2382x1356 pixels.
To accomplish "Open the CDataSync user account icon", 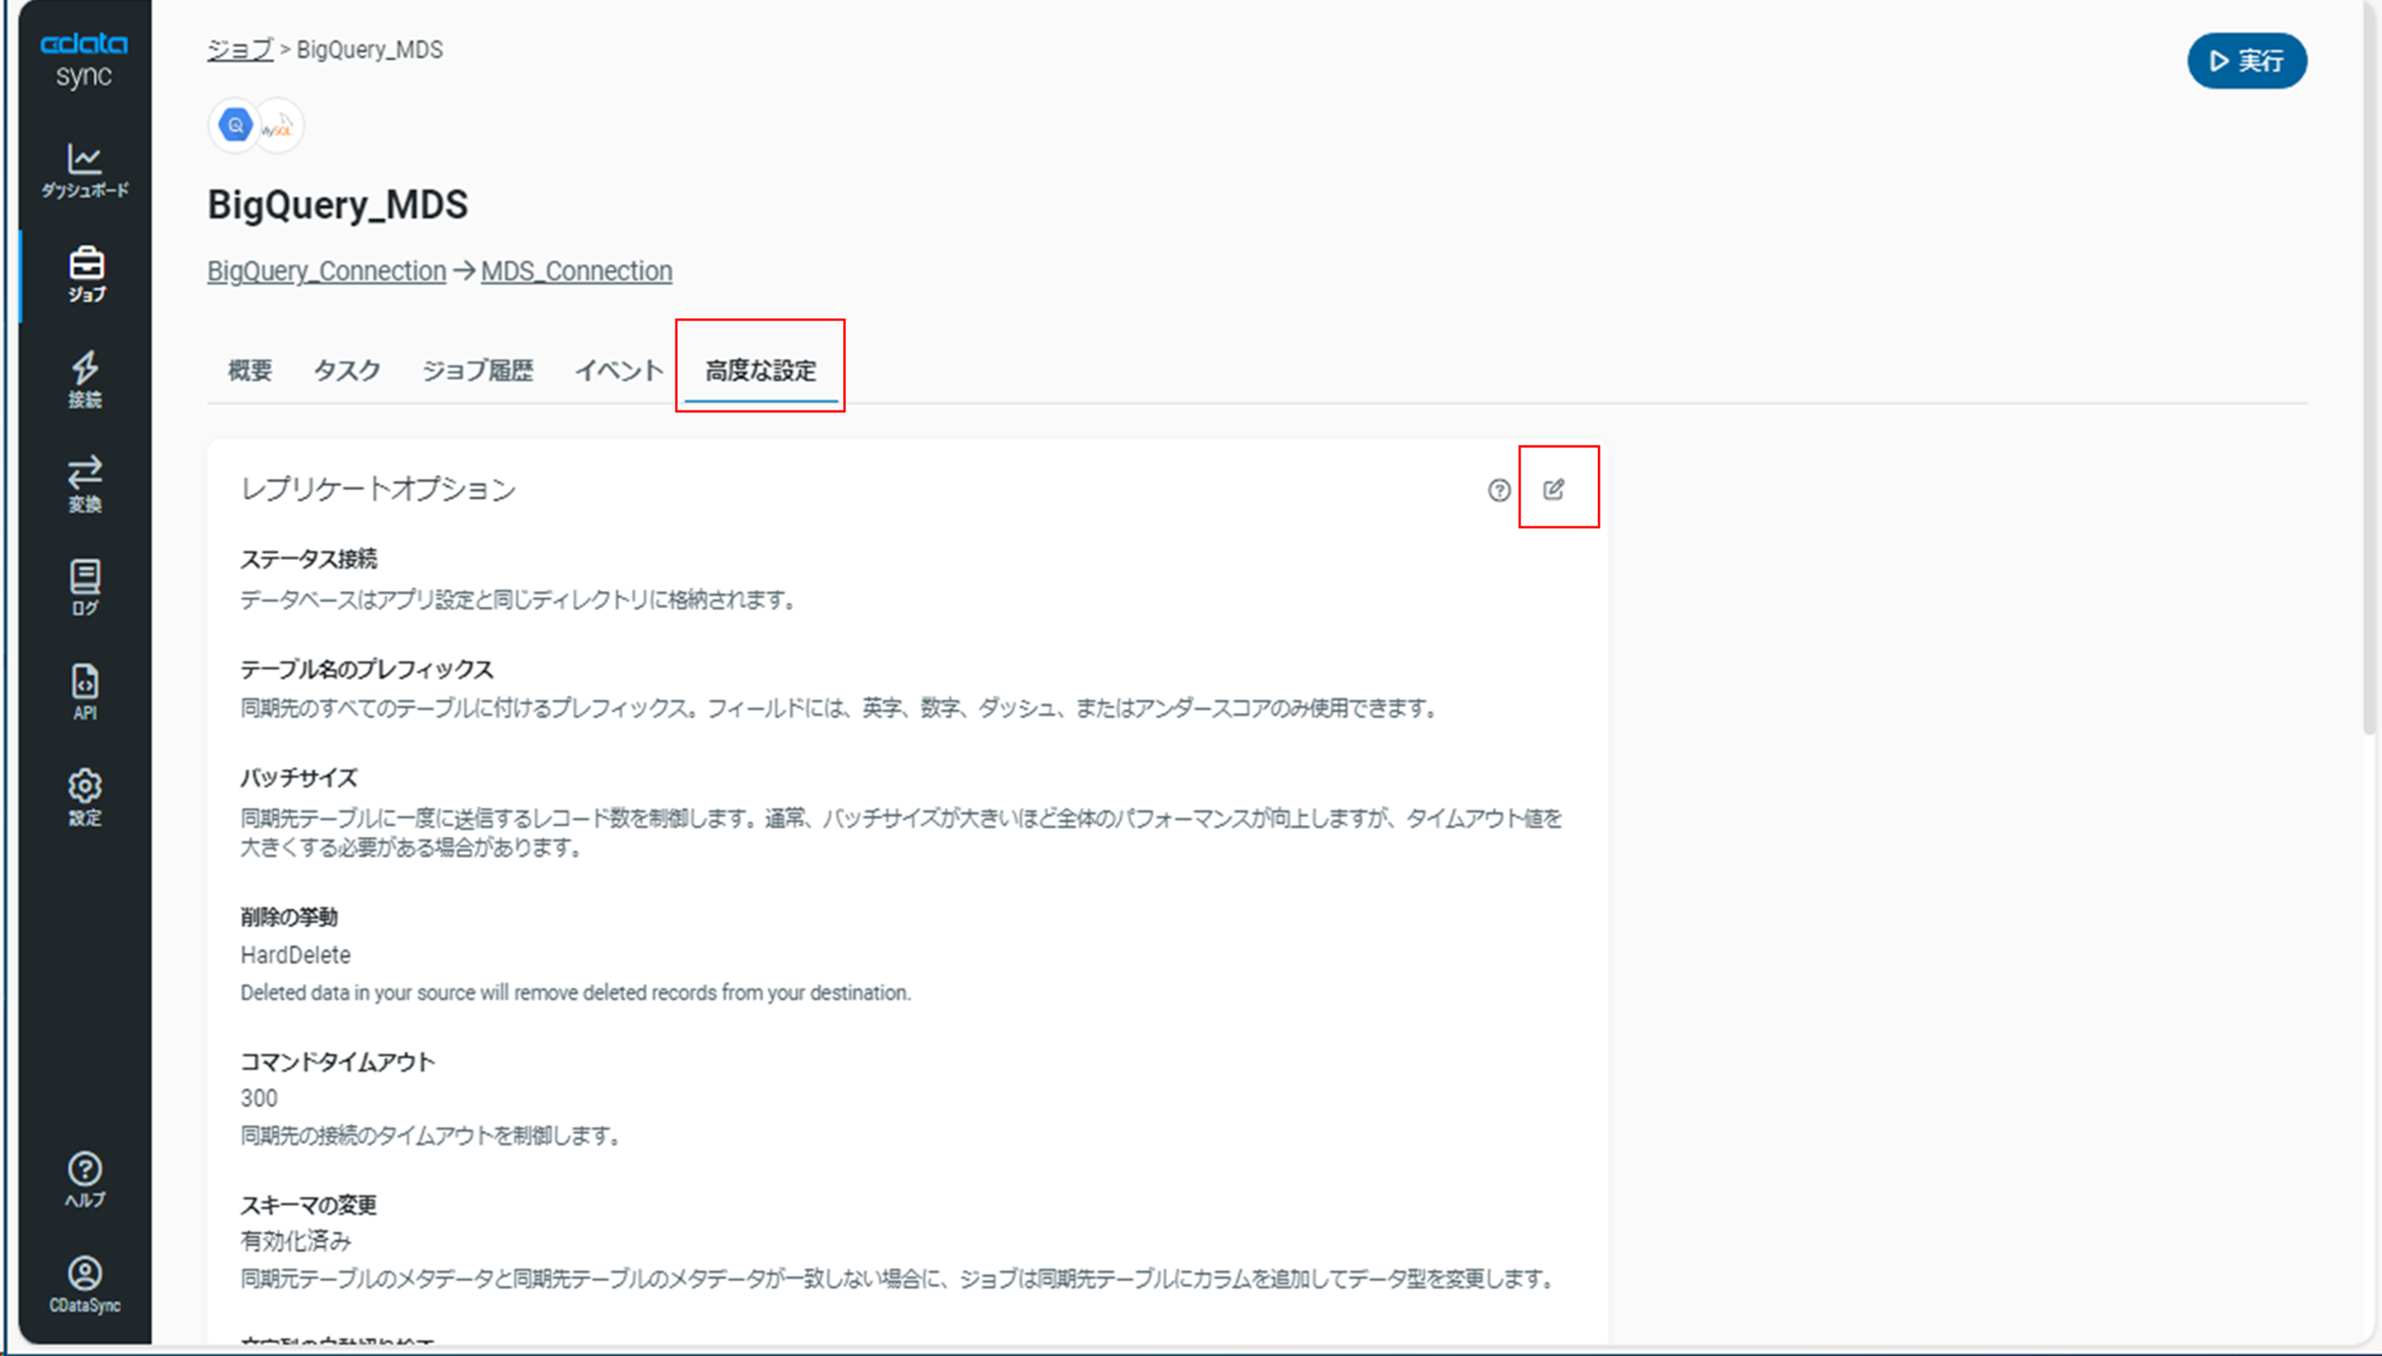I will (85, 1284).
